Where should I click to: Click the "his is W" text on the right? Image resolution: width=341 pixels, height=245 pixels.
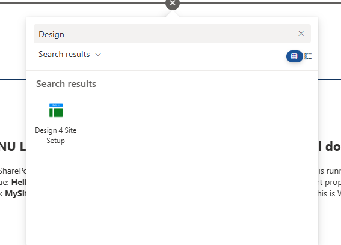tap(330, 193)
